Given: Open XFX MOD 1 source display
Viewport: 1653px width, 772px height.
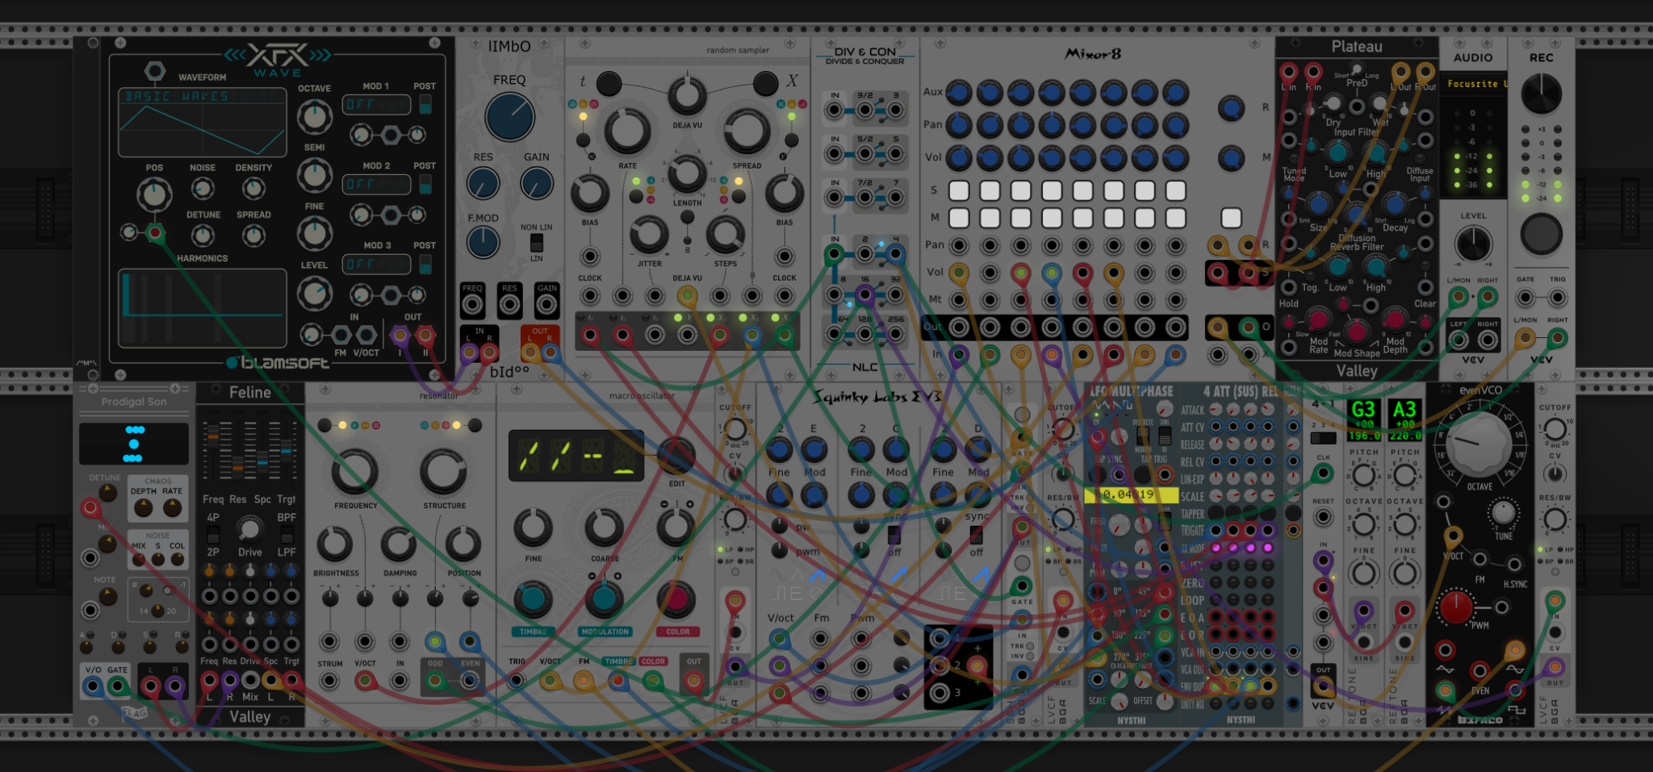Looking at the screenshot, I should [376, 105].
